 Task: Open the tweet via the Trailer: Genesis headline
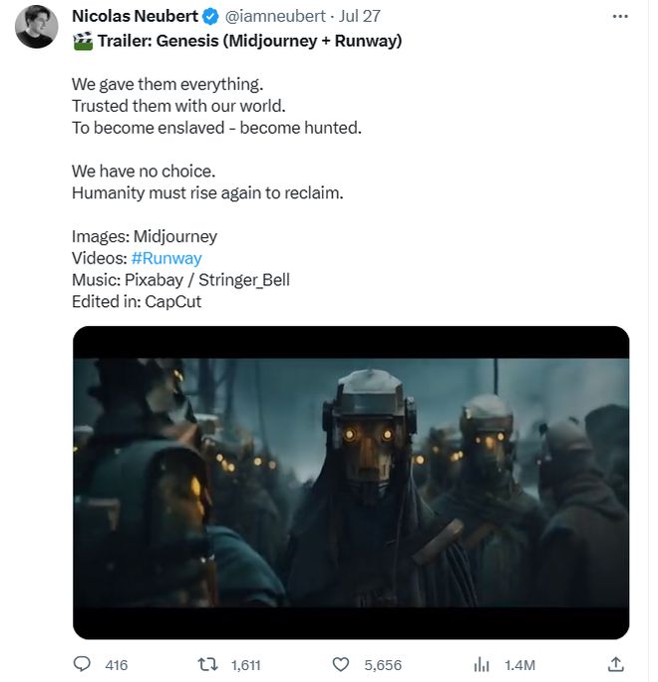[249, 41]
